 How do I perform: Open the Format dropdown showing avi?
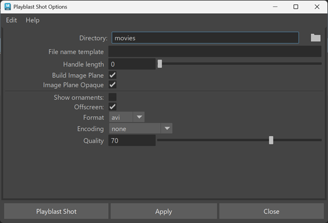[127, 117]
